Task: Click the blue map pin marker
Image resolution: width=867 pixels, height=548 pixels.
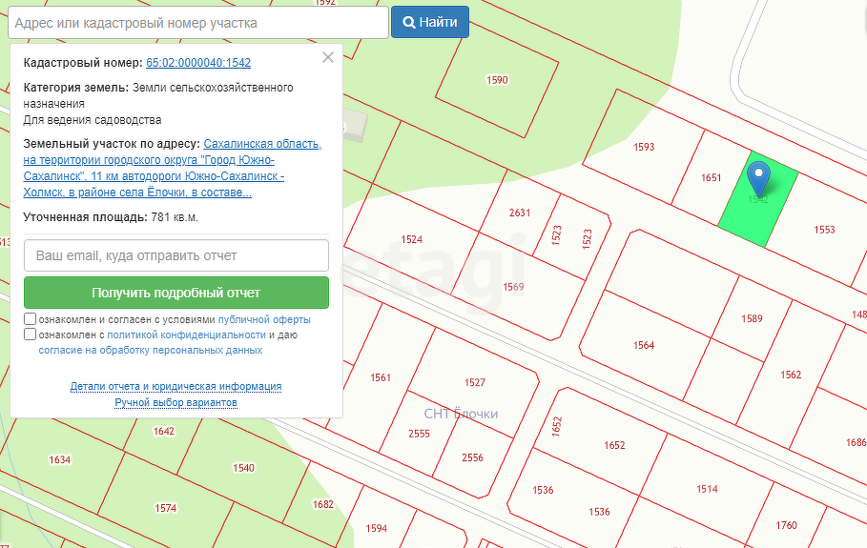Action: pos(758,177)
